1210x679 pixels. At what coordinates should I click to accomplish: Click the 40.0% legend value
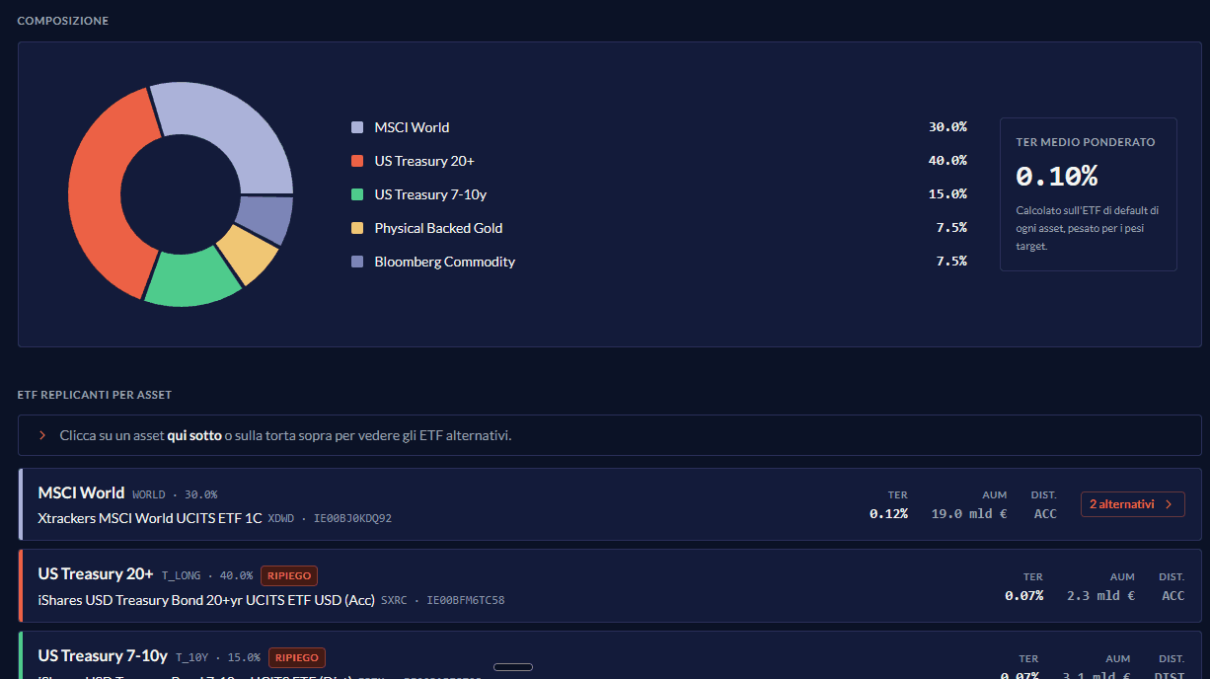947,161
